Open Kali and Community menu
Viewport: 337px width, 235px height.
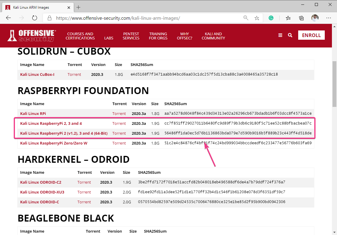point(213,36)
